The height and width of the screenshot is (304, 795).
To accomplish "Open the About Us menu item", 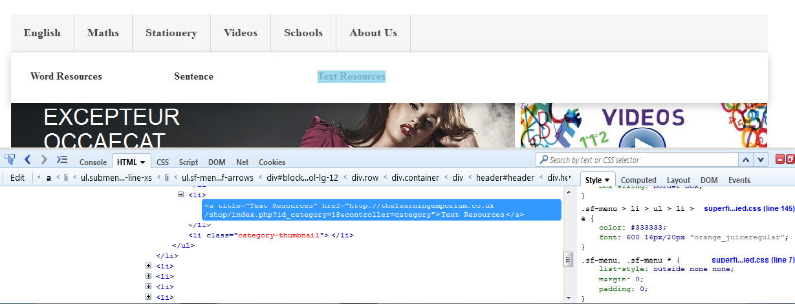I will [x=373, y=33].
